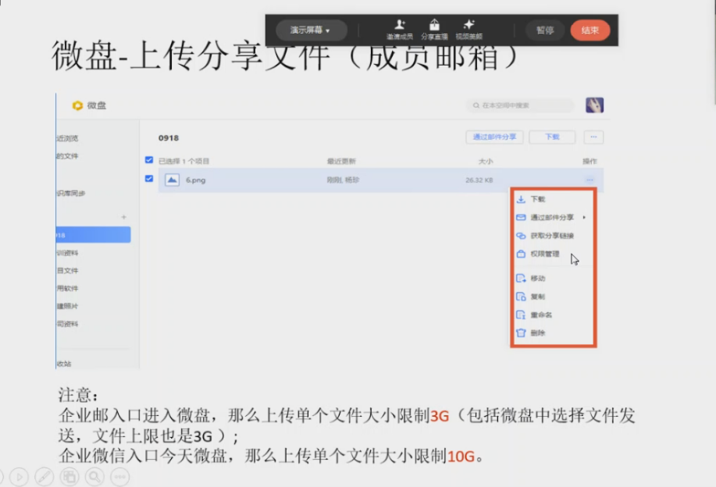The height and width of the screenshot is (487, 716).
Task: Uncheck the checkbox next to 6.png
Action: click(x=148, y=180)
